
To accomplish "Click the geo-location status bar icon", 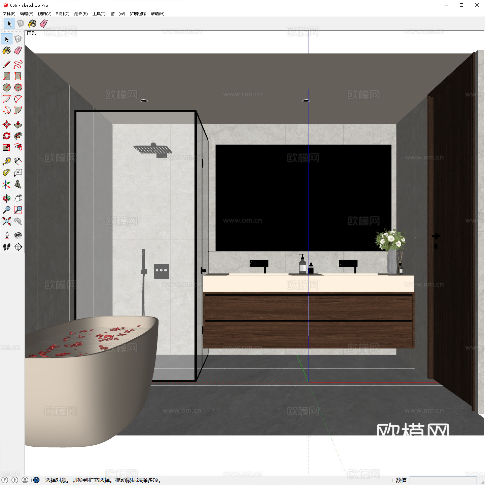I will (x=5, y=480).
